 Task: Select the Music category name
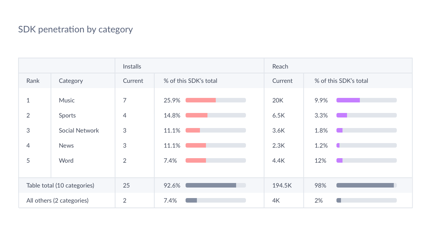pyautogui.click(x=67, y=100)
